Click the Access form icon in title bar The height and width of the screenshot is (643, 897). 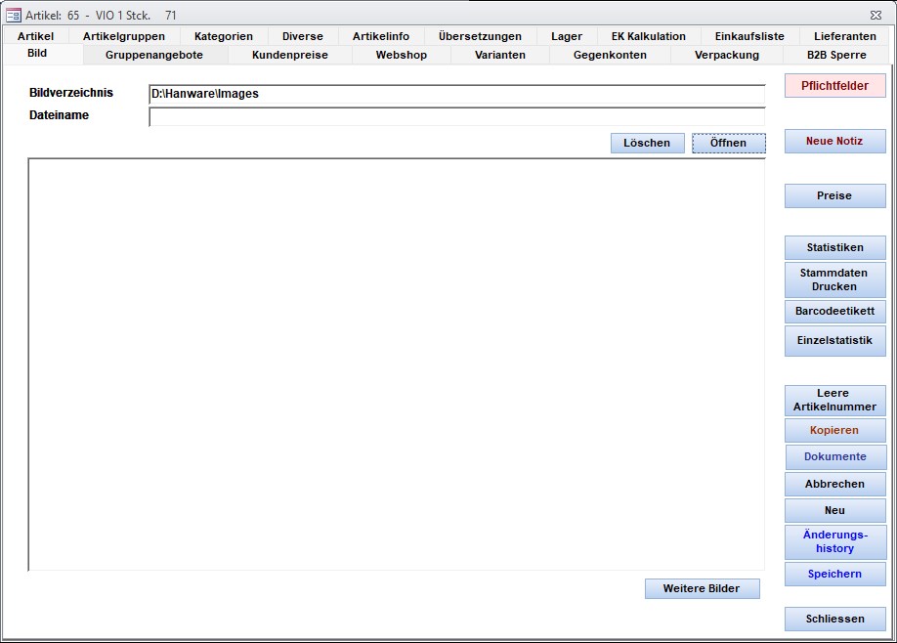point(14,15)
